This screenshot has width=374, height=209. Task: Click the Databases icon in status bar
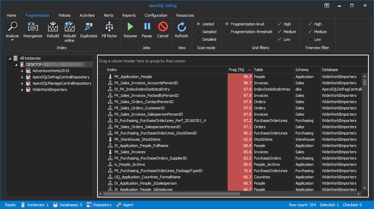55,205
